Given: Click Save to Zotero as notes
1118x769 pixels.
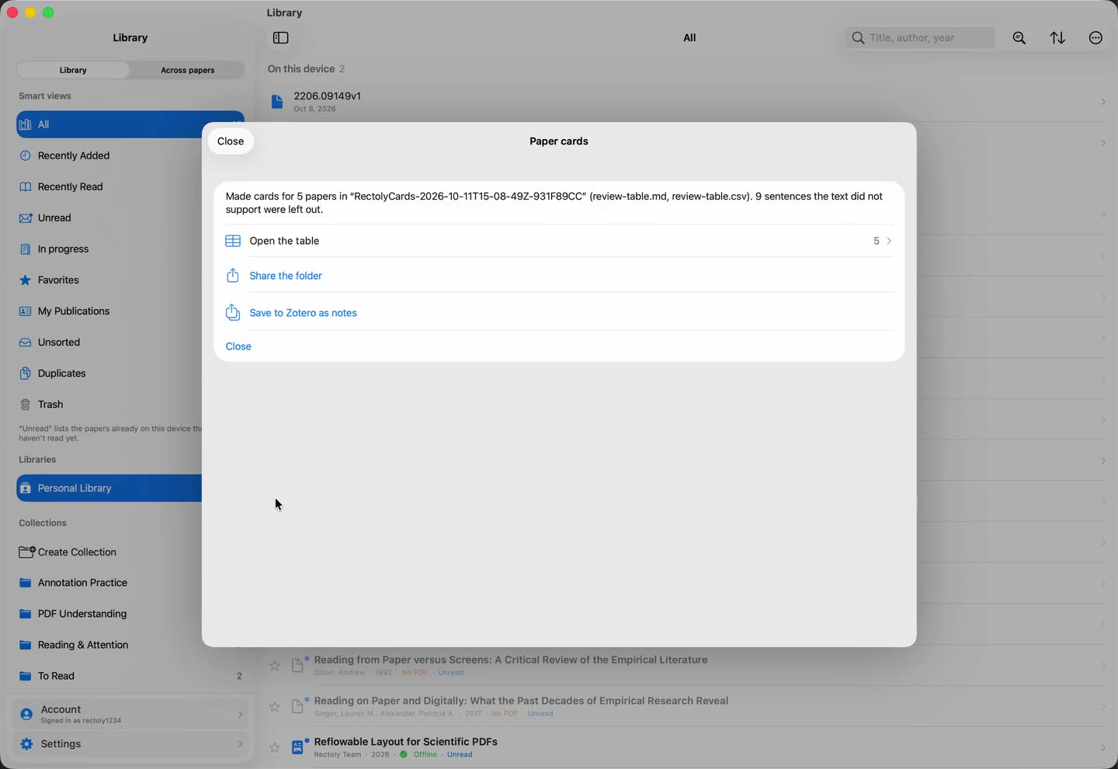Looking at the screenshot, I should click(x=303, y=313).
